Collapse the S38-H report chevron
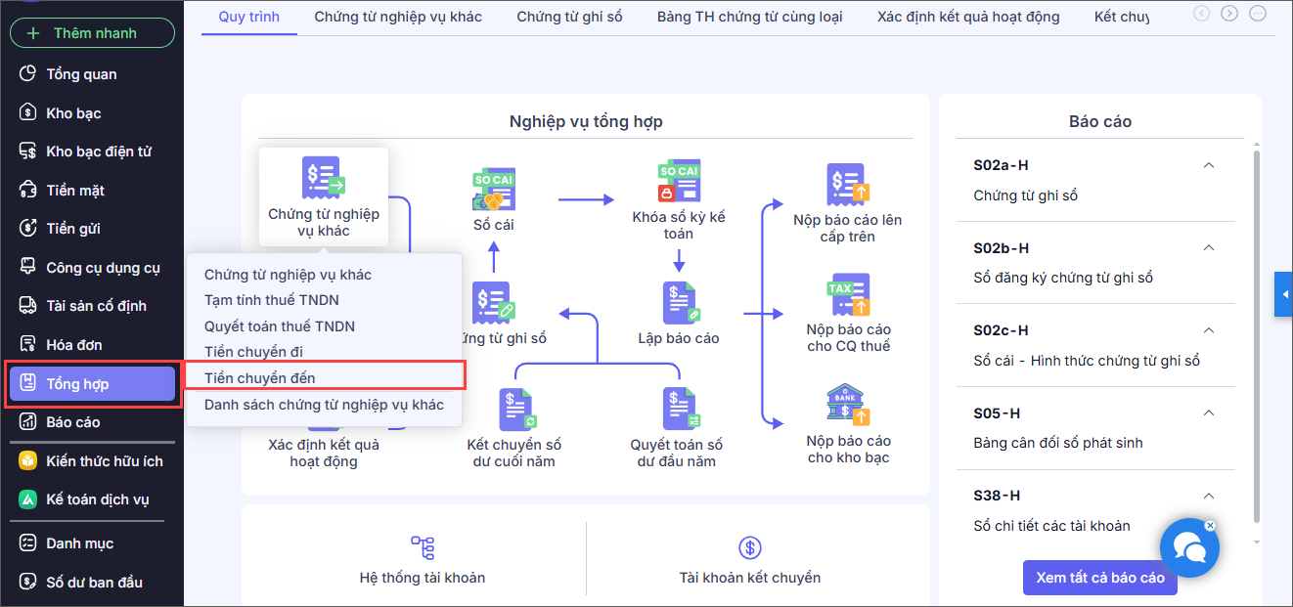 pos(1209,496)
